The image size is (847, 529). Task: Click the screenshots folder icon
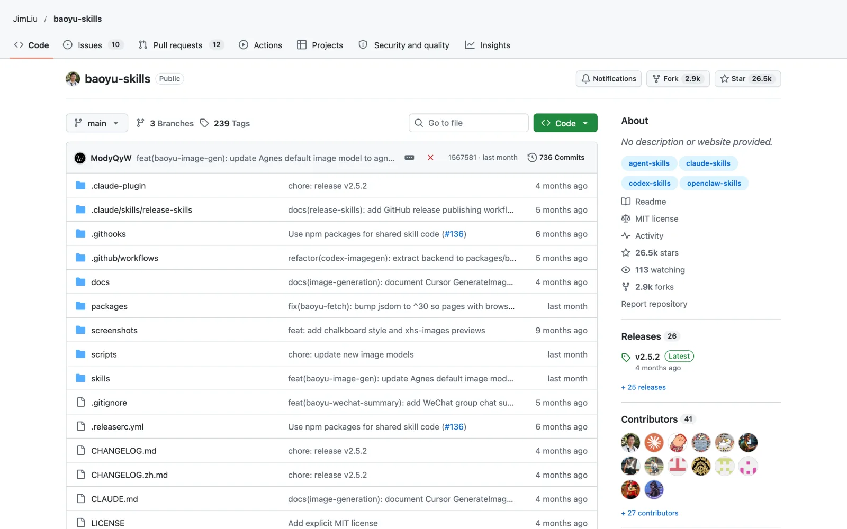coord(80,330)
